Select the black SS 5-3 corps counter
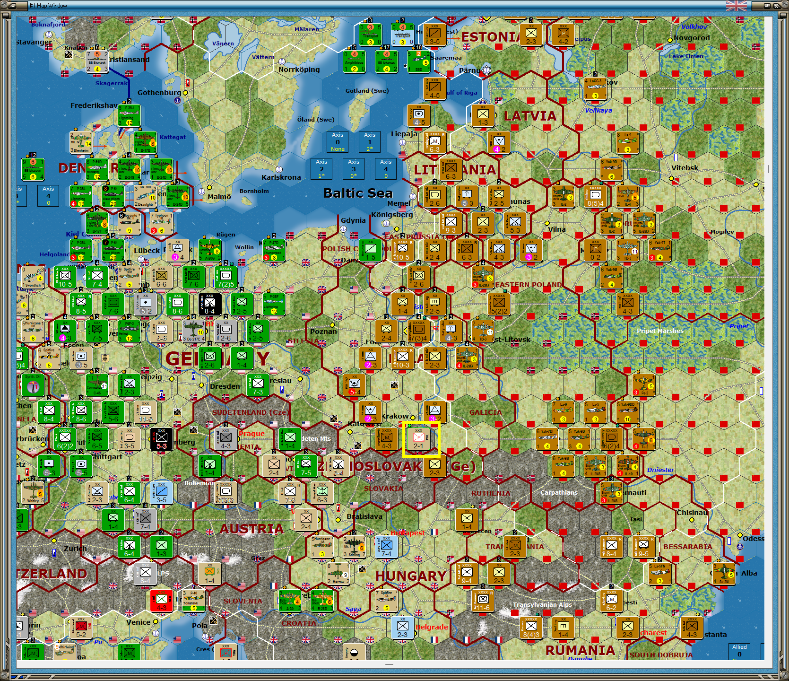 coord(161,439)
